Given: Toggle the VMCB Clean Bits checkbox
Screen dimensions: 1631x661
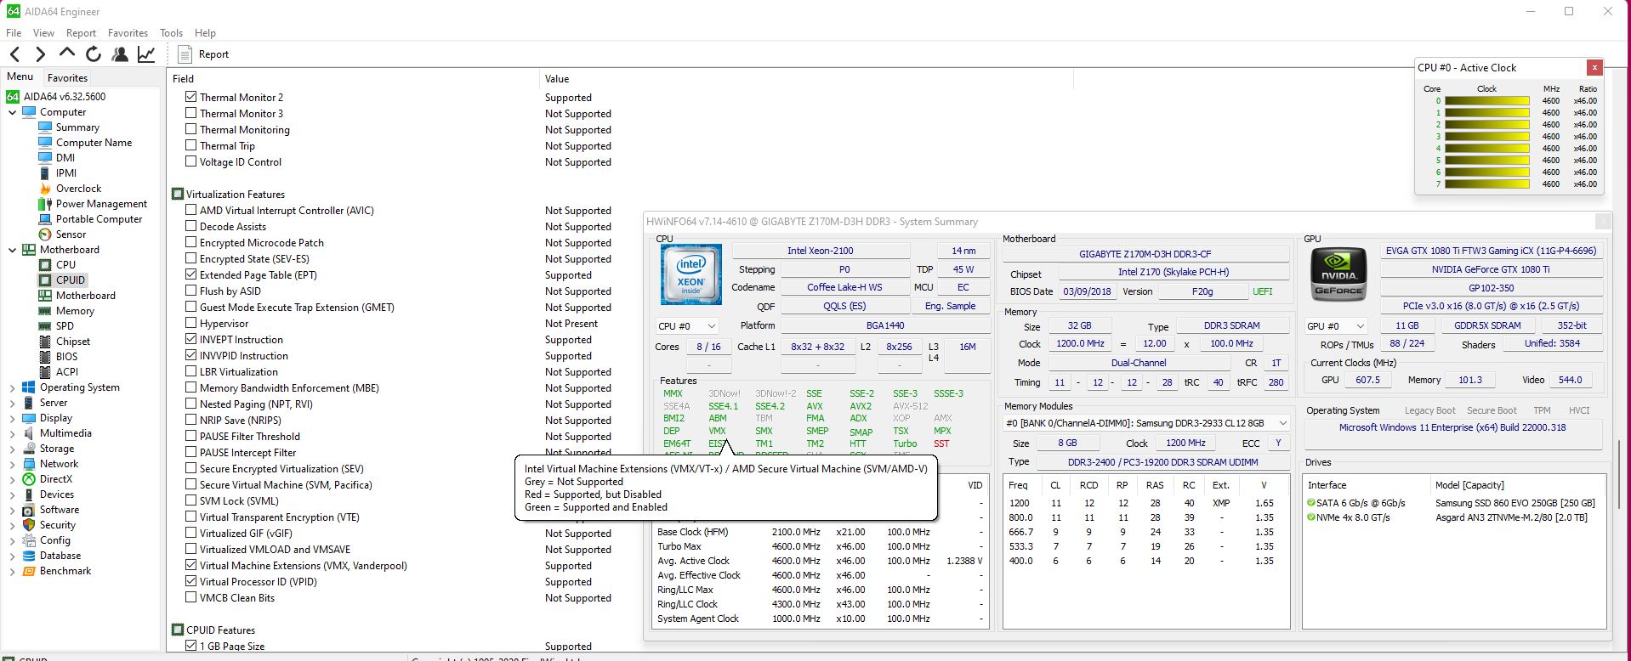Looking at the screenshot, I should 191,597.
